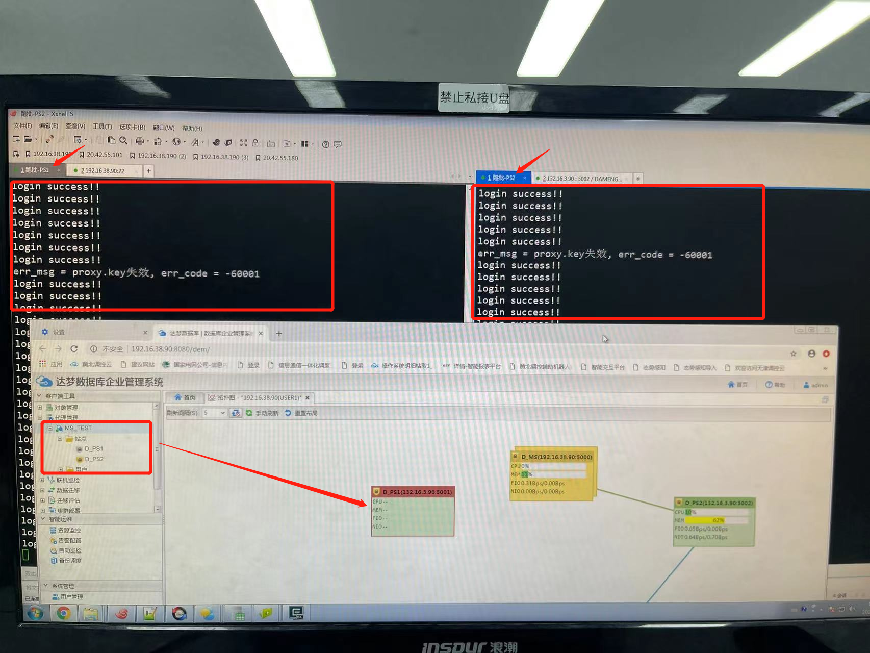Open the 应用 apps bookmark
Screen dimensions: 870x653
click(x=51, y=364)
